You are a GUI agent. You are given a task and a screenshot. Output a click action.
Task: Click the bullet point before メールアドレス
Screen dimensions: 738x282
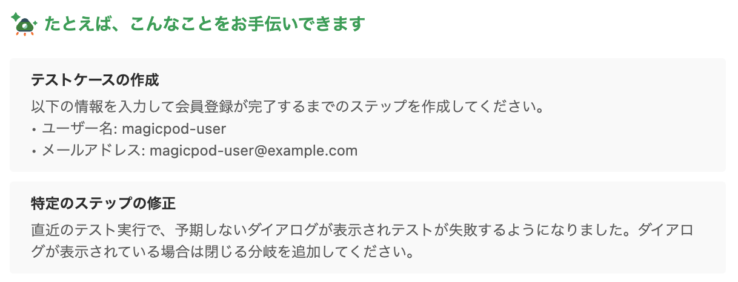point(35,150)
